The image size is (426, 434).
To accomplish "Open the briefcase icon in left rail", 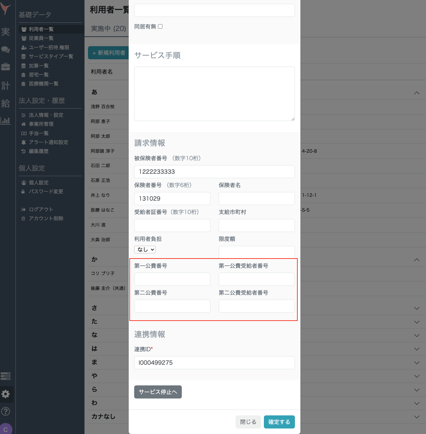I will pos(6,67).
